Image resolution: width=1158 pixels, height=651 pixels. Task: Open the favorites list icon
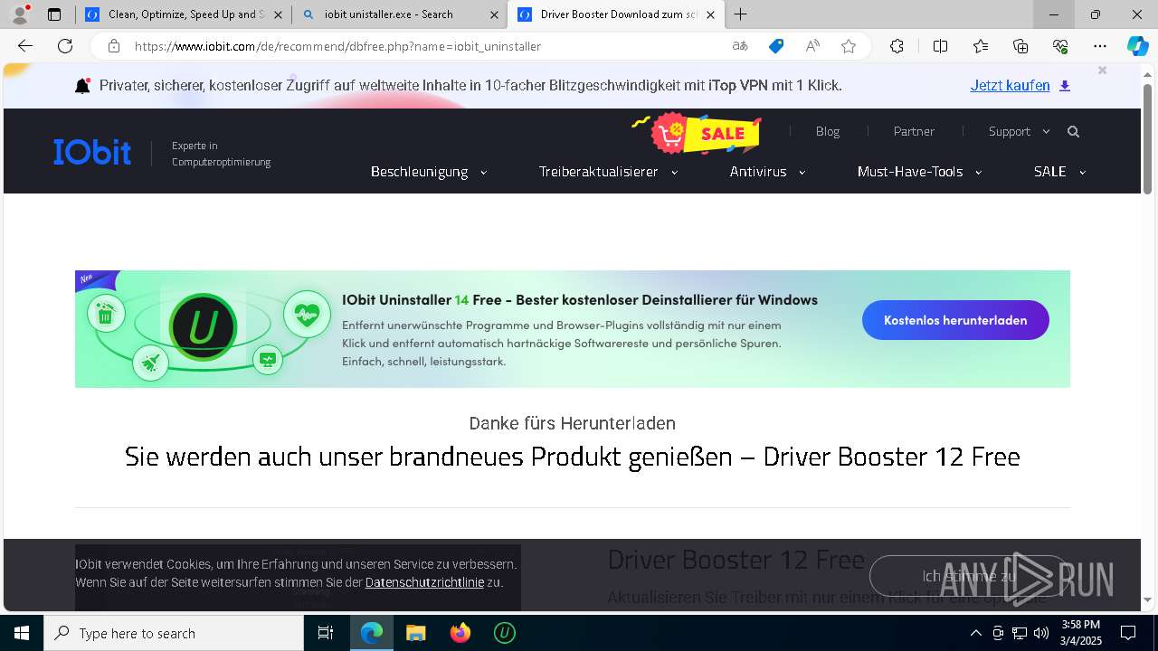pyautogui.click(x=981, y=46)
